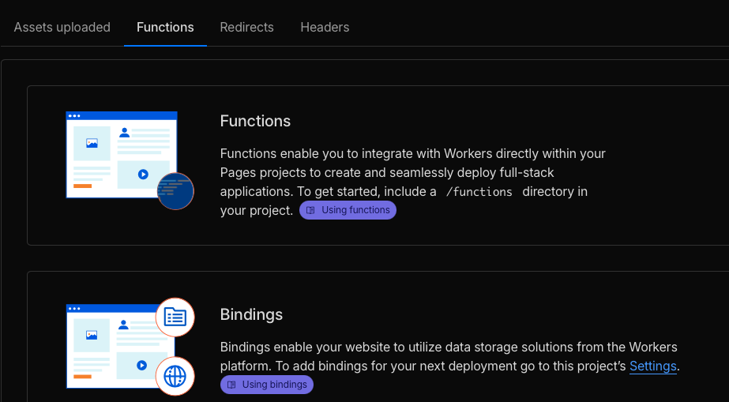
Task: Click the Functions section heading
Action: tap(255, 121)
